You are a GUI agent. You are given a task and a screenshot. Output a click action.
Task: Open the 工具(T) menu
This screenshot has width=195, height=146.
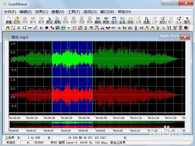pyautogui.click(x=74, y=12)
